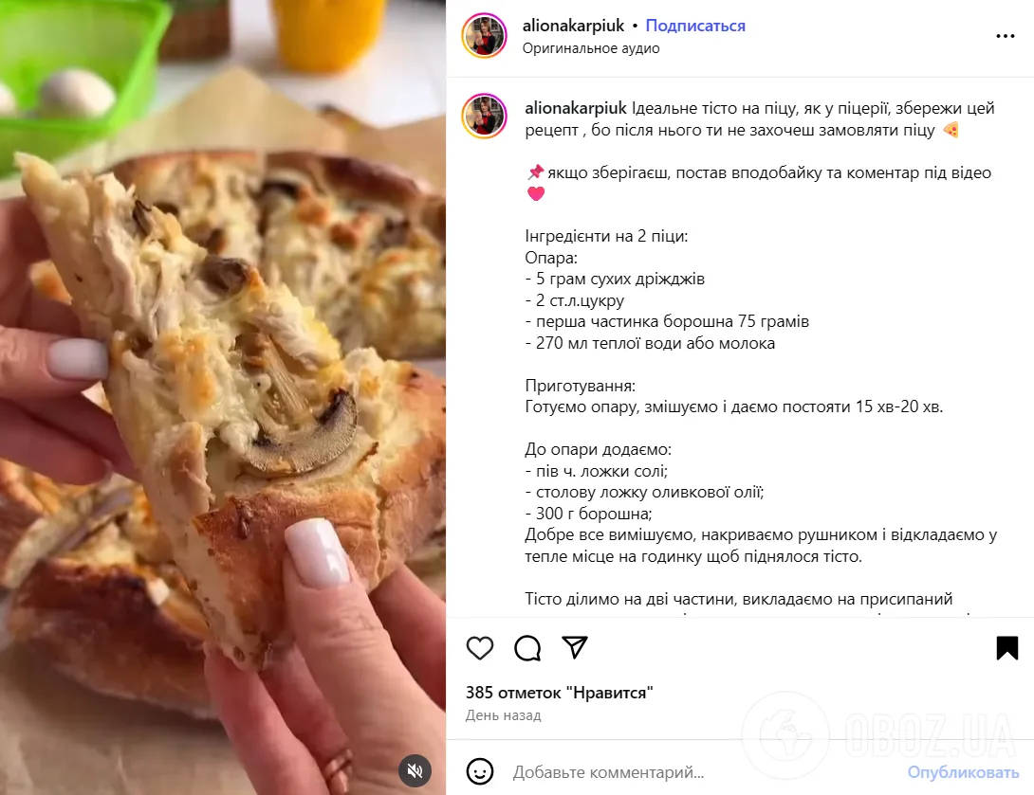The image size is (1034, 795).
Task: Click the alionakarpiuk header profile avatar
Action: coord(484,36)
